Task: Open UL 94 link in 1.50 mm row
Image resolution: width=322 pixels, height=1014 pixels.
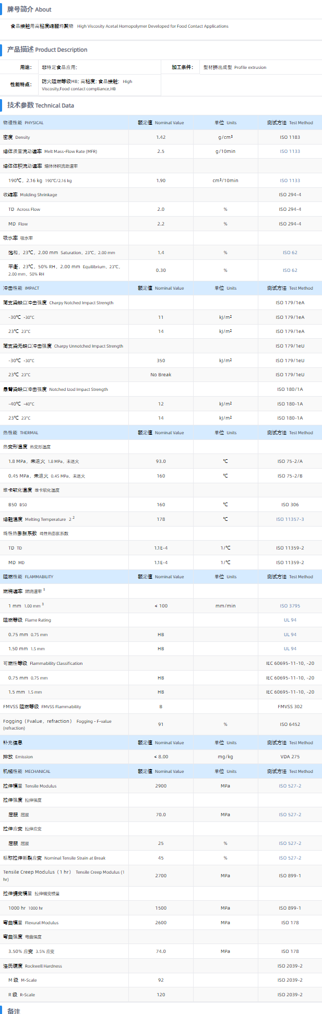Action: (290, 649)
